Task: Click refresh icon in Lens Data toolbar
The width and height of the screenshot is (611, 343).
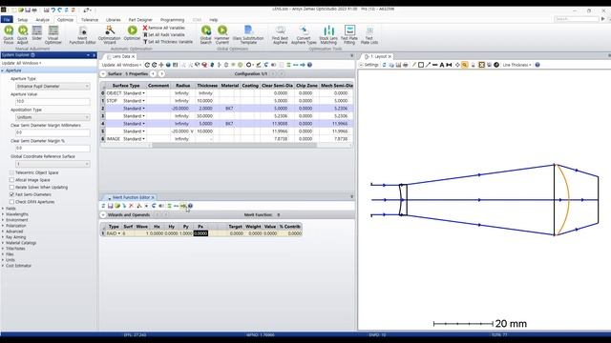Action: point(147,65)
